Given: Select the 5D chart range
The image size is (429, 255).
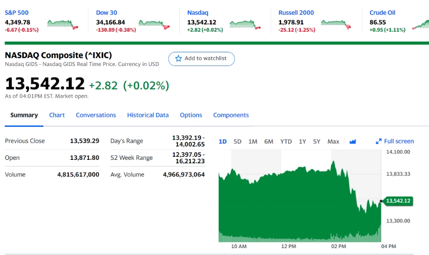Looking at the screenshot, I should click(238, 141).
